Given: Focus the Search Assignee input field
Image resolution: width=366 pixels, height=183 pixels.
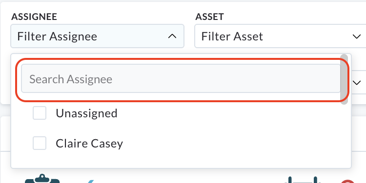Looking at the screenshot, I should click(x=181, y=78).
